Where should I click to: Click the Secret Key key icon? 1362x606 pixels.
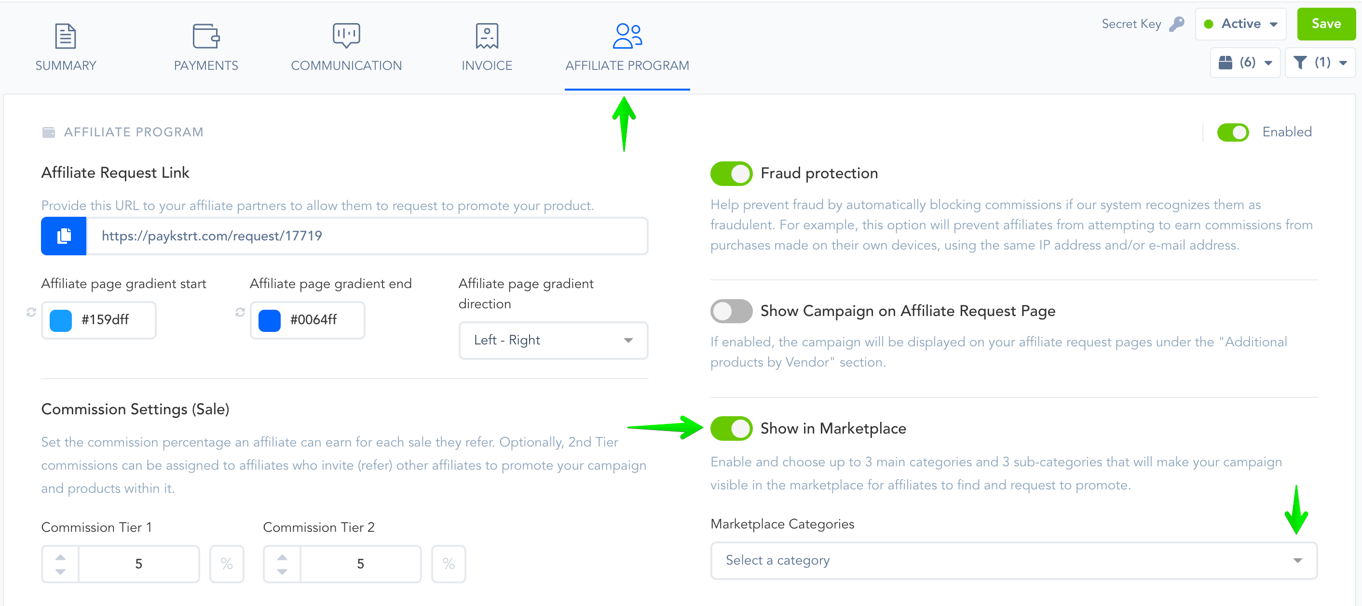1176,24
